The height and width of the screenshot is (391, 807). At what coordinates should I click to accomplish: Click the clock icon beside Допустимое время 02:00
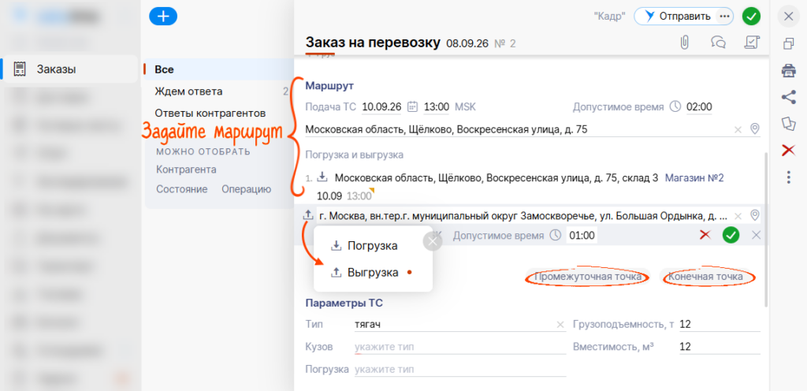pos(675,107)
